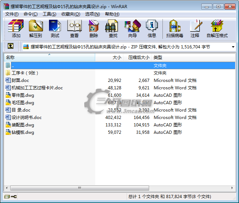Click the icon of 钻模板.dwg
Screen dimensions: 239x203
(x=8, y=132)
